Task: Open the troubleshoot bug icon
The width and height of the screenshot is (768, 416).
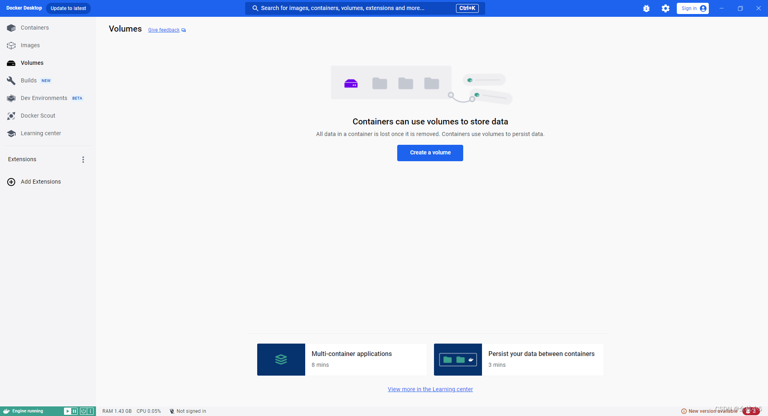Action: [646, 8]
